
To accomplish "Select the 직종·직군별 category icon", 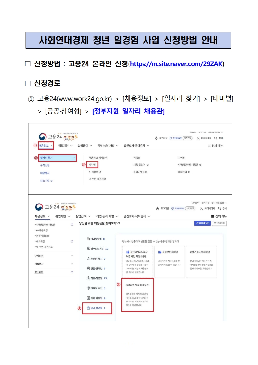I will pyautogui.click(x=88, y=278).
